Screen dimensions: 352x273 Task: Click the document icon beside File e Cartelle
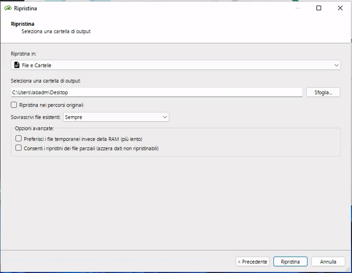pyautogui.click(x=17, y=65)
